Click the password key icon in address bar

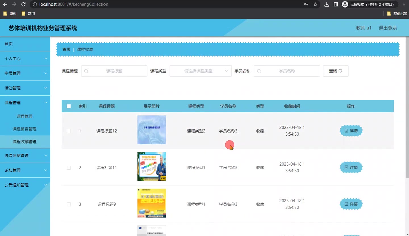pyautogui.click(x=306, y=4)
